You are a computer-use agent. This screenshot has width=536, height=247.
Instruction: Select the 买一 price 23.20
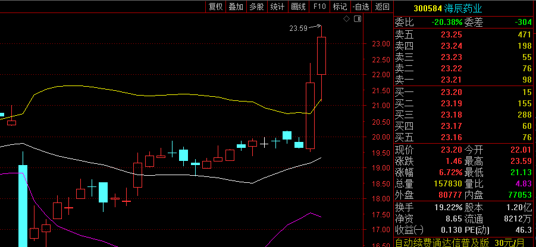pos(451,92)
